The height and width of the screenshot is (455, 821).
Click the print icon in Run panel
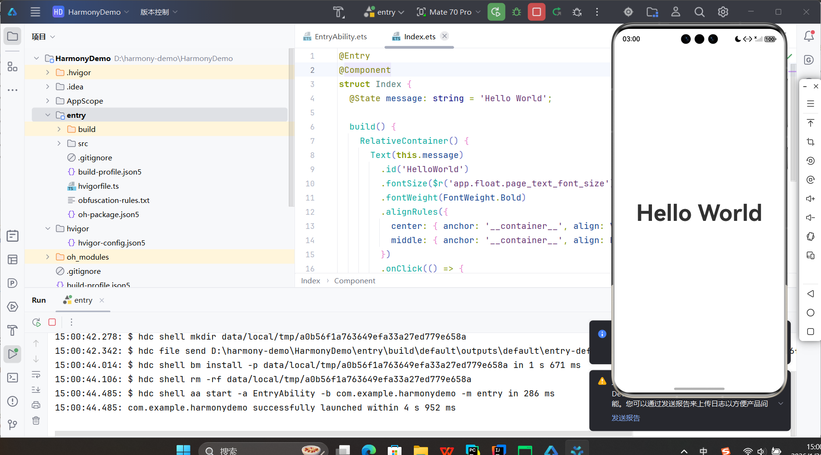click(36, 405)
